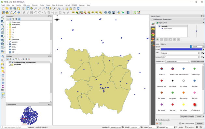Open the Python console icon
Image resolution: width=205 pixels, height=129 pixels.
[x=119, y=13]
